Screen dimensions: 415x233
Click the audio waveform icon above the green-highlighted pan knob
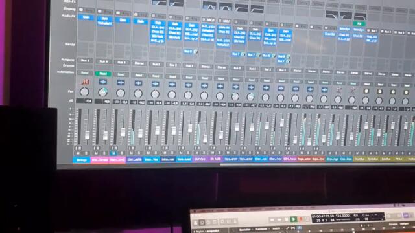coord(102,82)
